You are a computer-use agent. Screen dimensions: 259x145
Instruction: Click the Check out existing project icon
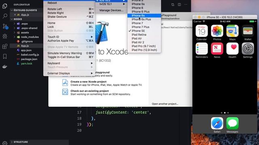65,92
